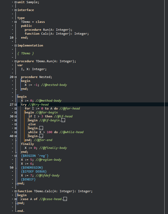This screenshot has width=168, height=214.
Task: Click the '//@method-body' comment
Action: [49, 101]
